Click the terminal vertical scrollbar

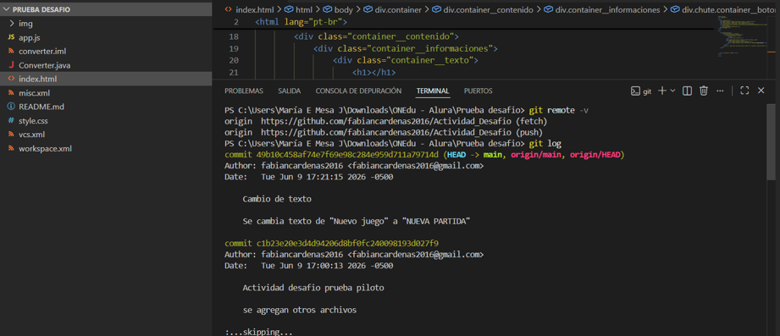pyautogui.click(x=771, y=143)
